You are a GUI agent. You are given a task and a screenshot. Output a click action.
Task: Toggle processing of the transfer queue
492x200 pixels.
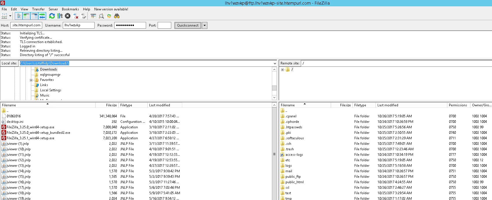click(60, 16)
